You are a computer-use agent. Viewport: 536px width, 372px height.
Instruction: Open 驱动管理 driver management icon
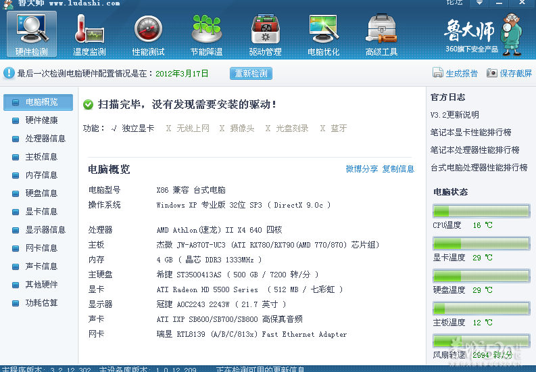point(265,34)
